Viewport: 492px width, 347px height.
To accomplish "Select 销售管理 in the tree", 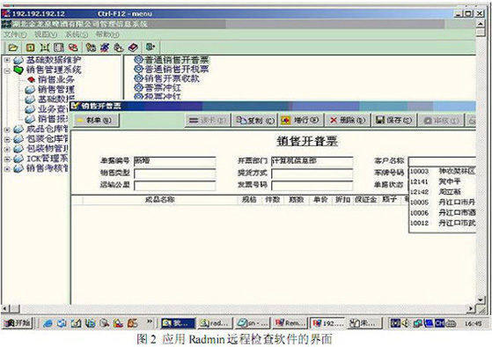I will [55, 90].
